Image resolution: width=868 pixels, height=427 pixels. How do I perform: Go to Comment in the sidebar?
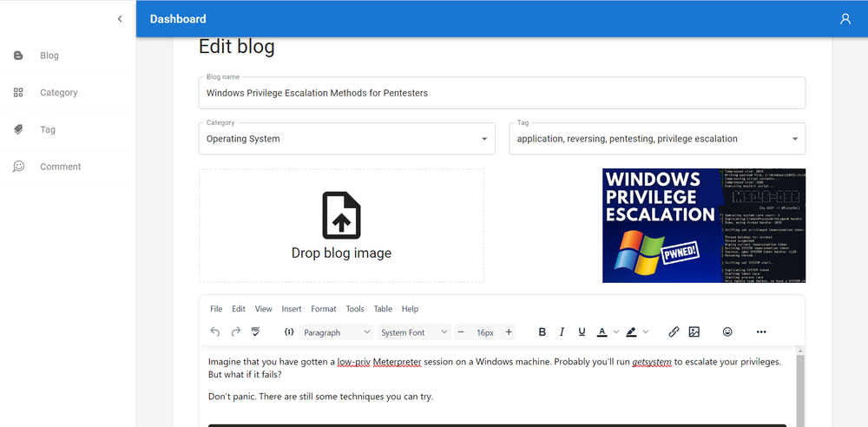pyautogui.click(x=60, y=167)
